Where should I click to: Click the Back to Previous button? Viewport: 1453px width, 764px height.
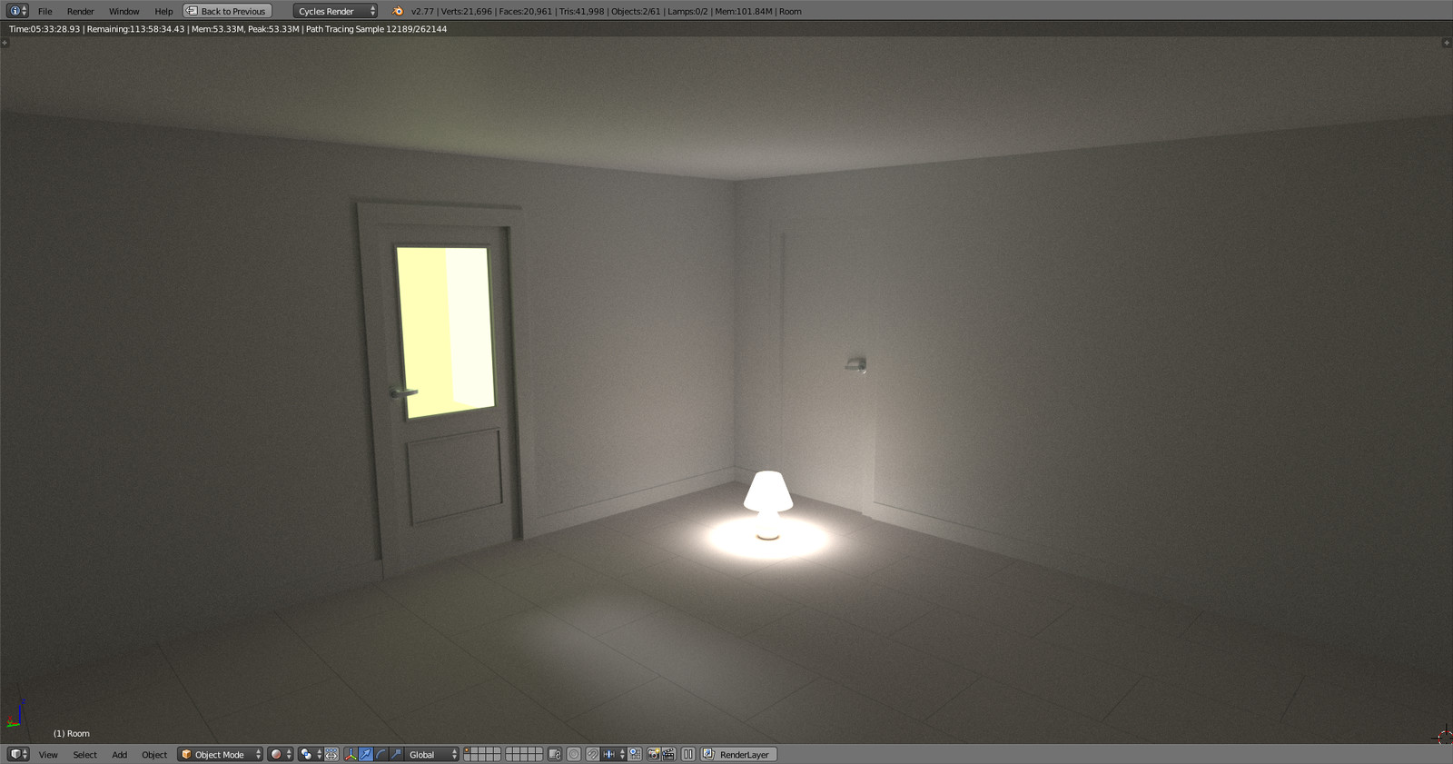coord(227,11)
